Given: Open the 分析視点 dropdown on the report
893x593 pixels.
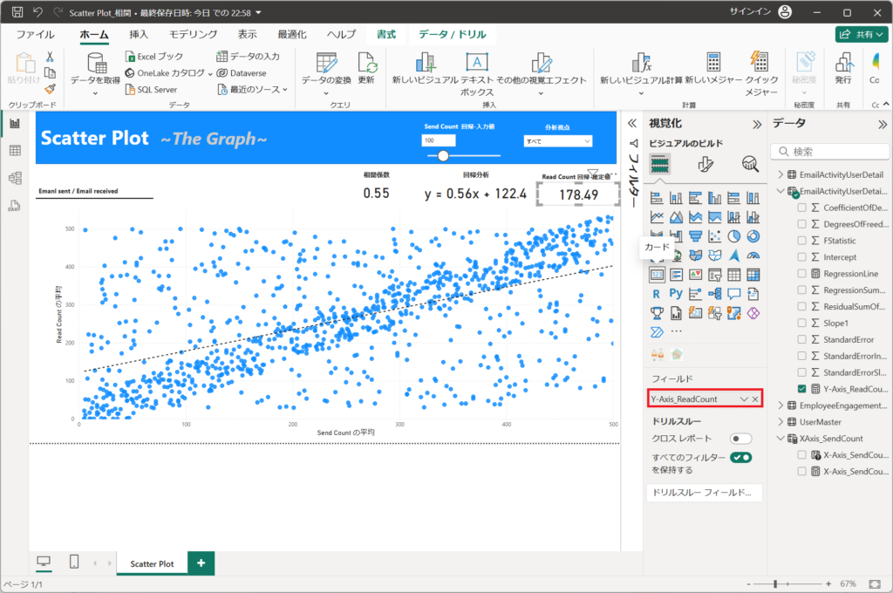Looking at the screenshot, I should (558, 141).
